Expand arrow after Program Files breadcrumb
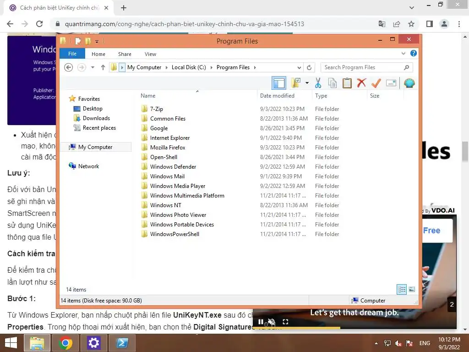The width and height of the screenshot is (469, 352). point(255,67)
